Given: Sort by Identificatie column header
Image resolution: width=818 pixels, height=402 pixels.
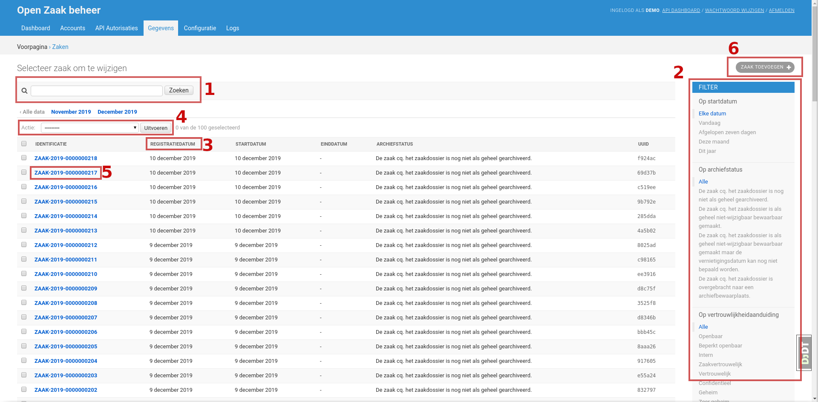Looking at the screenshot, I should pos(51,144).
